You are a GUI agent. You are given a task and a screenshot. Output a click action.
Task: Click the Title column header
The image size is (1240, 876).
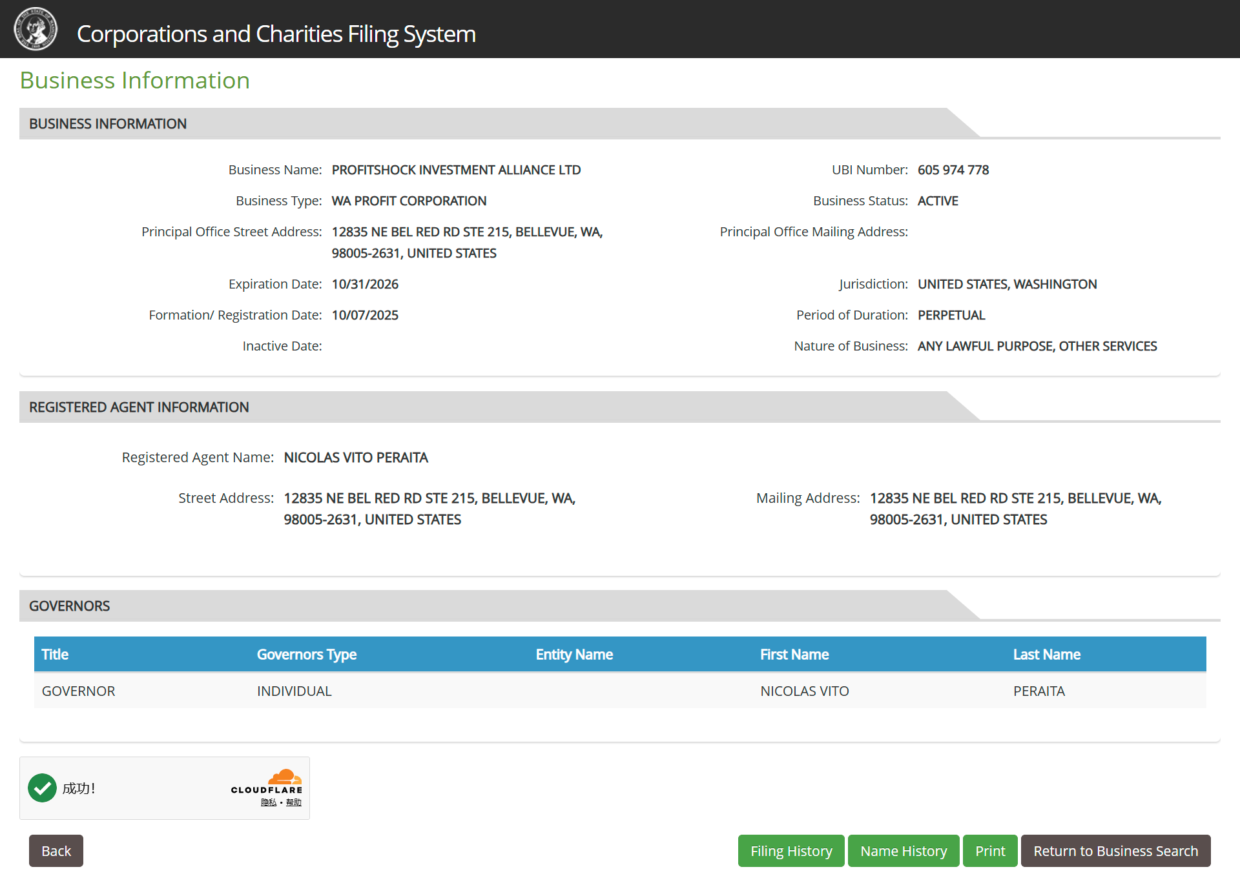tap(55, 654)
